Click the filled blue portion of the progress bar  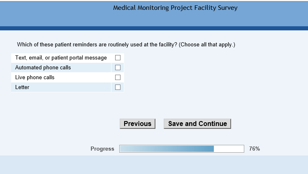coord(167,149)
